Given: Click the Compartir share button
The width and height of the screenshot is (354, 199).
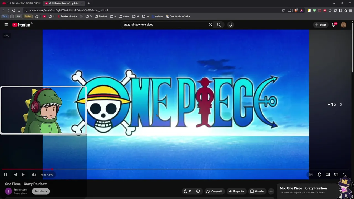Looking at the screenshot, I should point(214,191).
